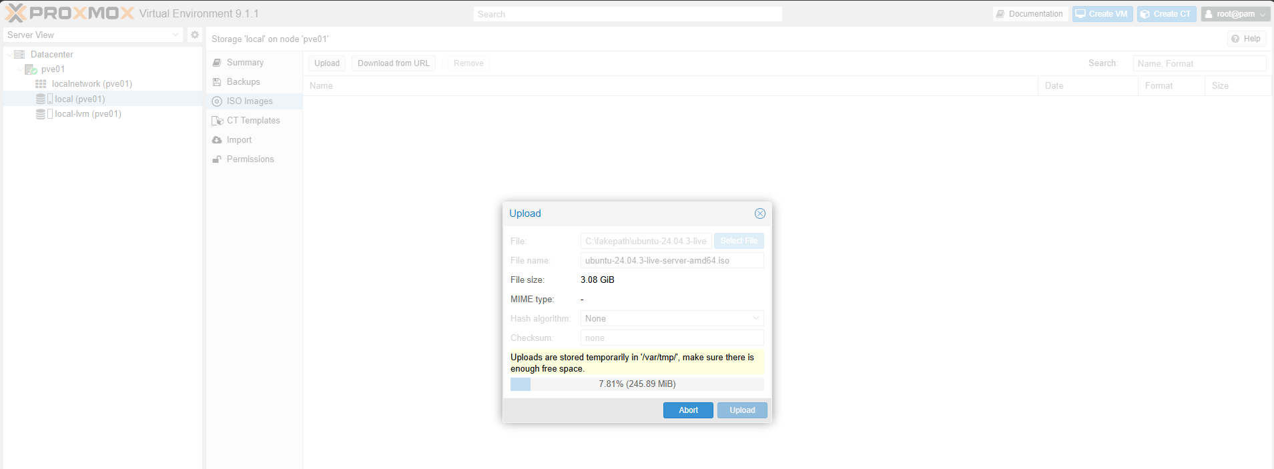The height and width of the screenshot is (469, 1274).
Task: Click the root@pam user icon
Action: 1209,14
